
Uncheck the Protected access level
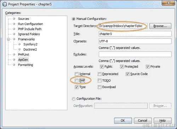point(122,67)
